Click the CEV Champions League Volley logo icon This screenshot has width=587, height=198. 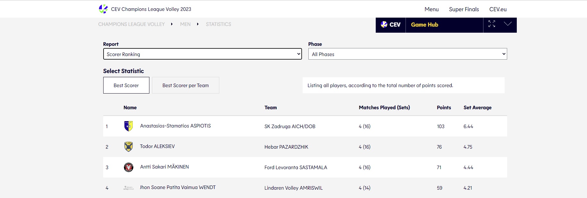[103, 9]
